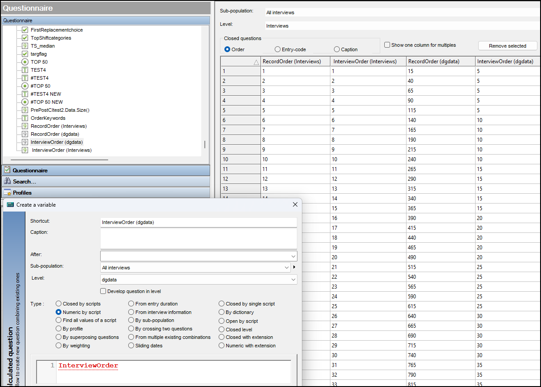This screenshot has height=387, width=541.
Task: Choose Numeric with extension type
Action: point(221,346)
